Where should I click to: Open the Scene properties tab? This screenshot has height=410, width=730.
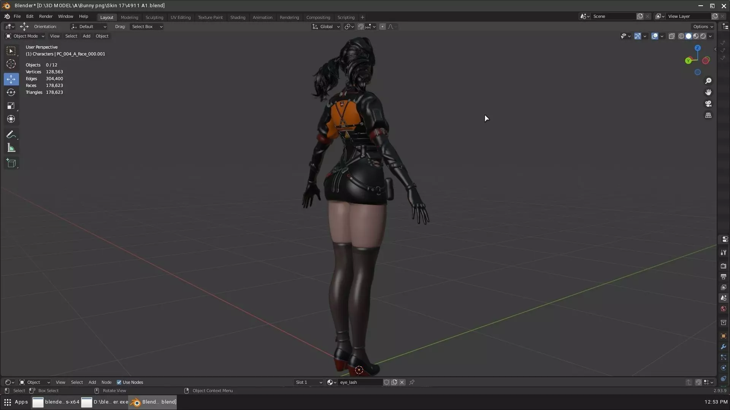pyautogui.click(x=724, y=298)
